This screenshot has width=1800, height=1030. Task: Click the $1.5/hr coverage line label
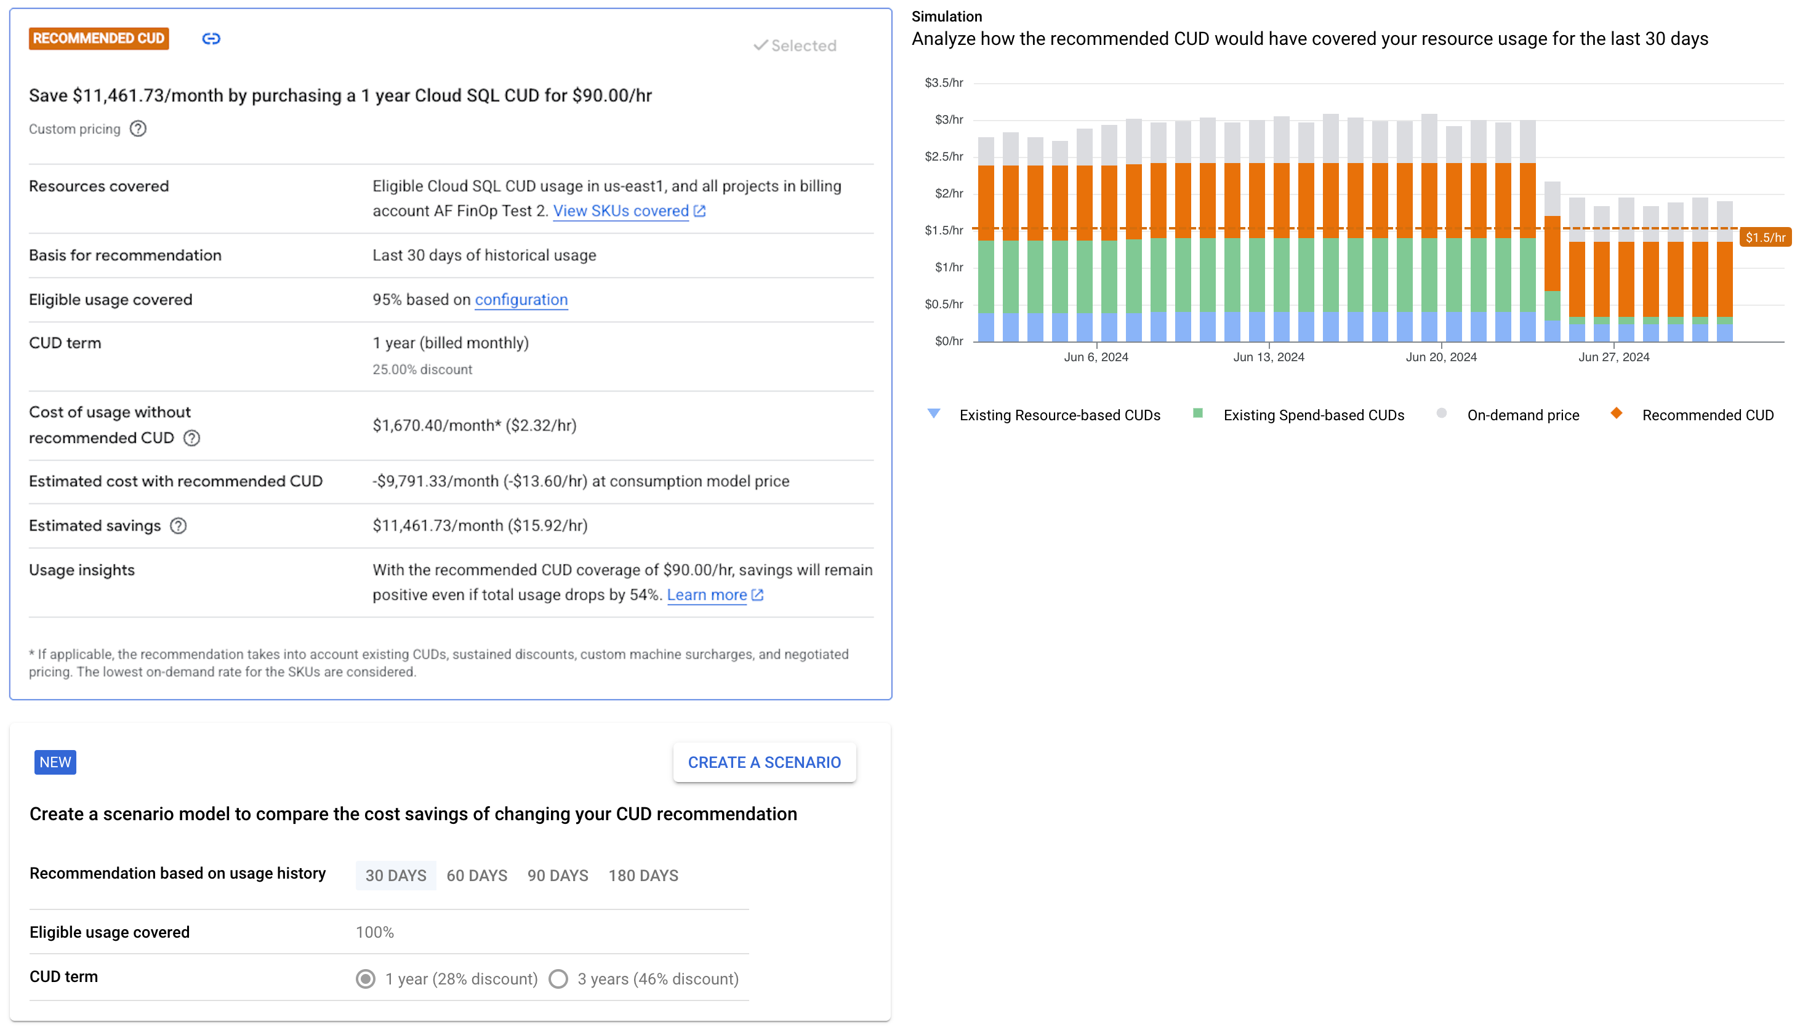coord(1766,238)
